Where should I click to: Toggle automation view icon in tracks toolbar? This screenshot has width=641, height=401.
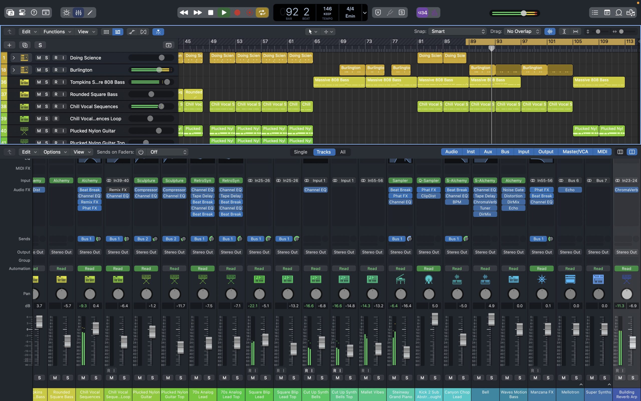(132, 32)
